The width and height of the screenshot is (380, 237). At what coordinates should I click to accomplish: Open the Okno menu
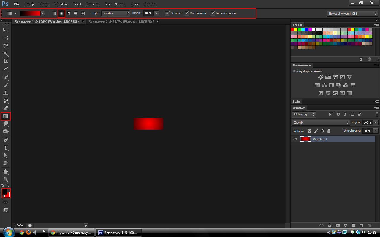pyautogui.click(x=135, y=4)
